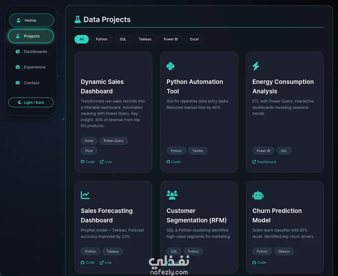Click the line chart icon on Sales Forecasting card
The image size is (338, 276).
(85, 195)
